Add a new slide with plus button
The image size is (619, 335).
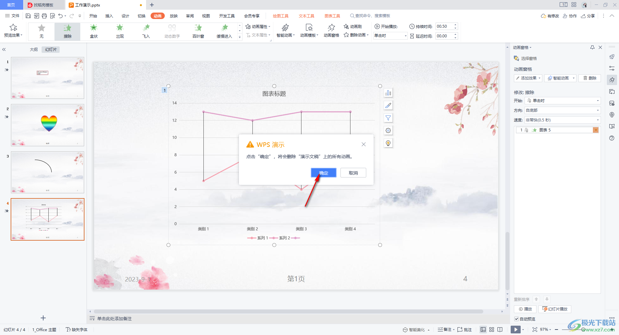(x=43, y=318)
